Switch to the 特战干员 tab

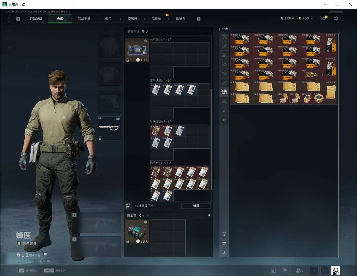pyautogui.click(x=84, y=19)
